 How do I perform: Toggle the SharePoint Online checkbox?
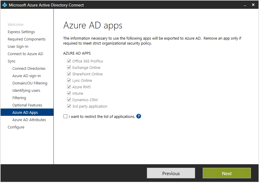point(69,74)
